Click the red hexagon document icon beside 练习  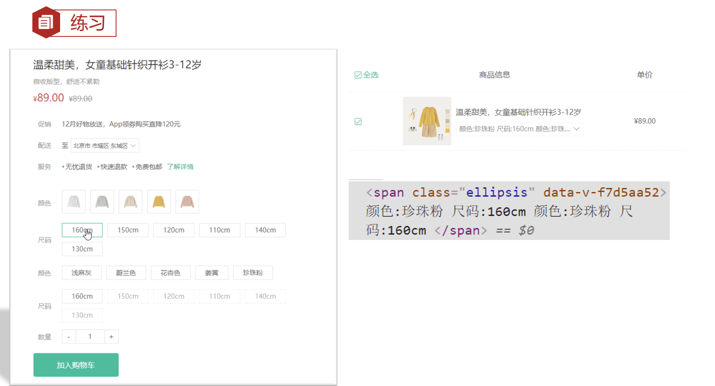click(46, 22)
